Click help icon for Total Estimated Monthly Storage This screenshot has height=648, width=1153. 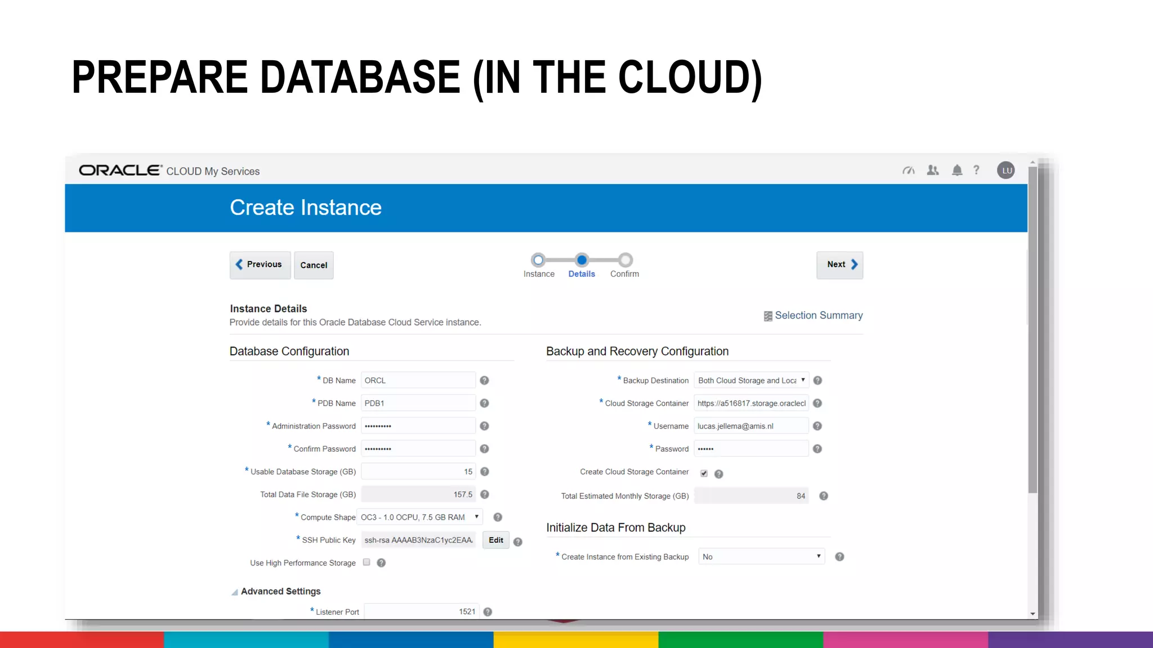[824, 496]
